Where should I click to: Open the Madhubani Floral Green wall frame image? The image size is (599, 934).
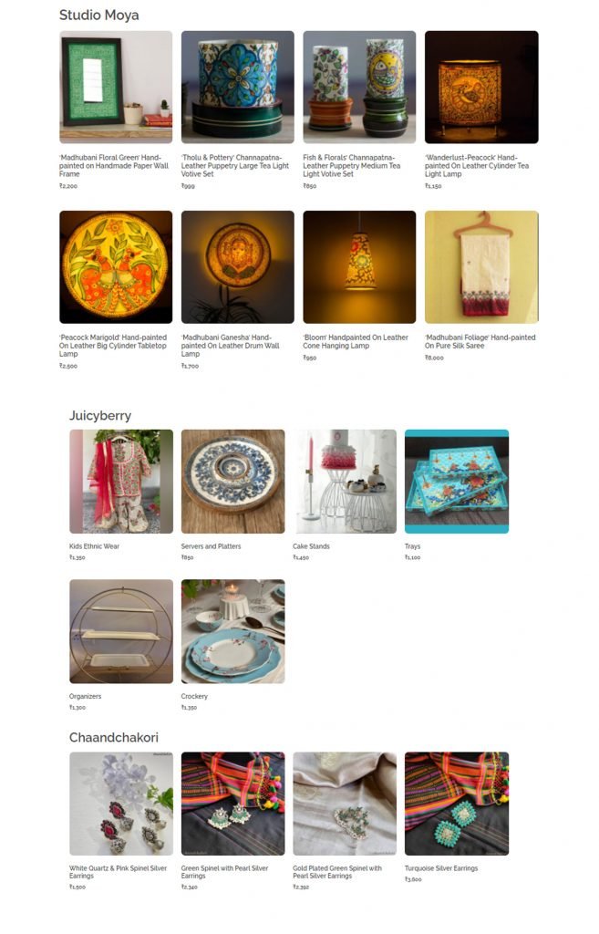click(x=116, y=87)
